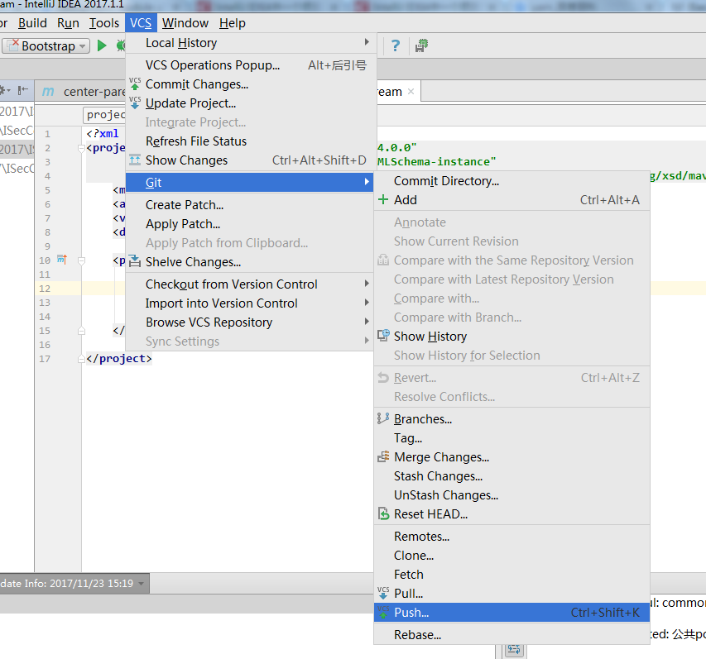Click the Push VCS icon
The height and width of the screenshot is (659, 706).
click(x=383, y=612)
